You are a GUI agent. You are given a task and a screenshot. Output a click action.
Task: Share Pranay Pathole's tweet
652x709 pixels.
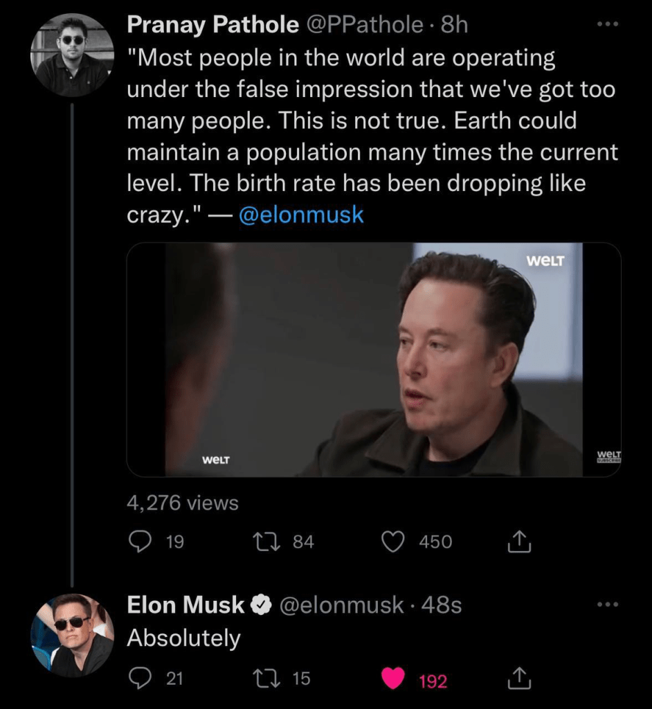click(519, 542)
